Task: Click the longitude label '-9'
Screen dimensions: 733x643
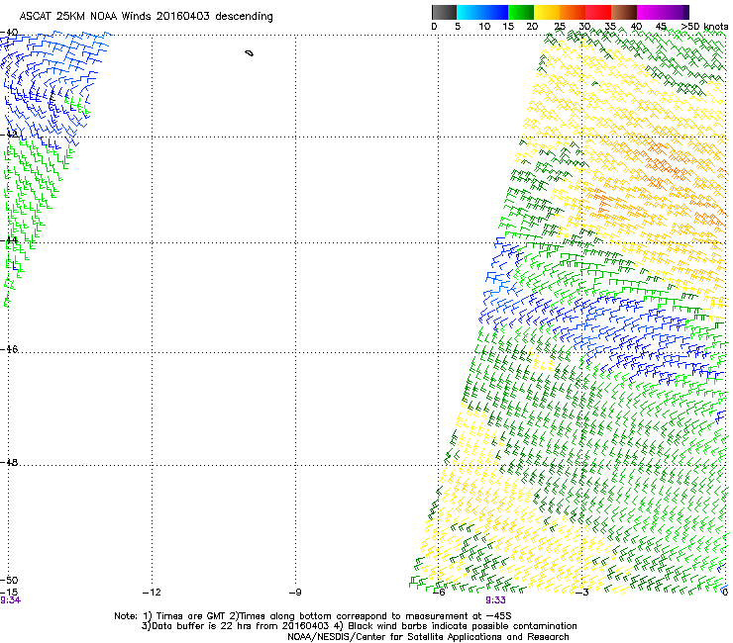Action: (x=294, y=593)
